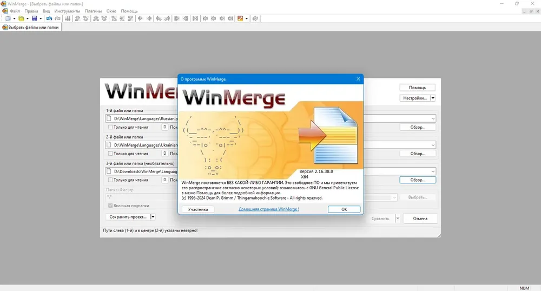Open the Правка menu
The image size is (541, 291).
31,11
